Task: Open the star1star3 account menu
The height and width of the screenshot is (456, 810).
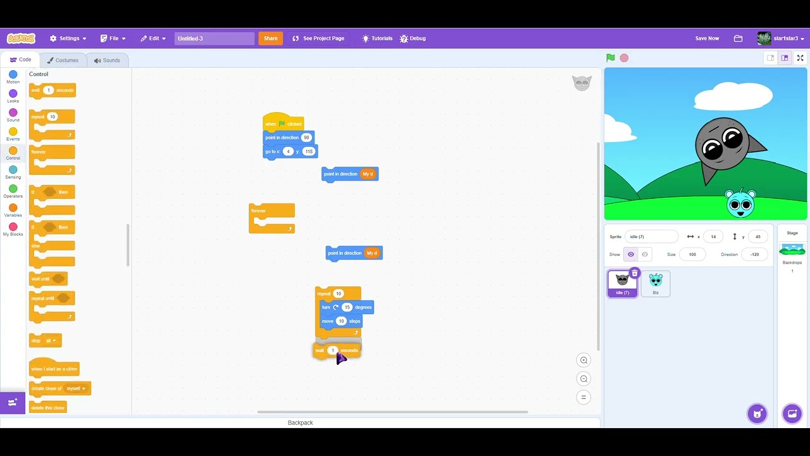Action: pos(781,38)
